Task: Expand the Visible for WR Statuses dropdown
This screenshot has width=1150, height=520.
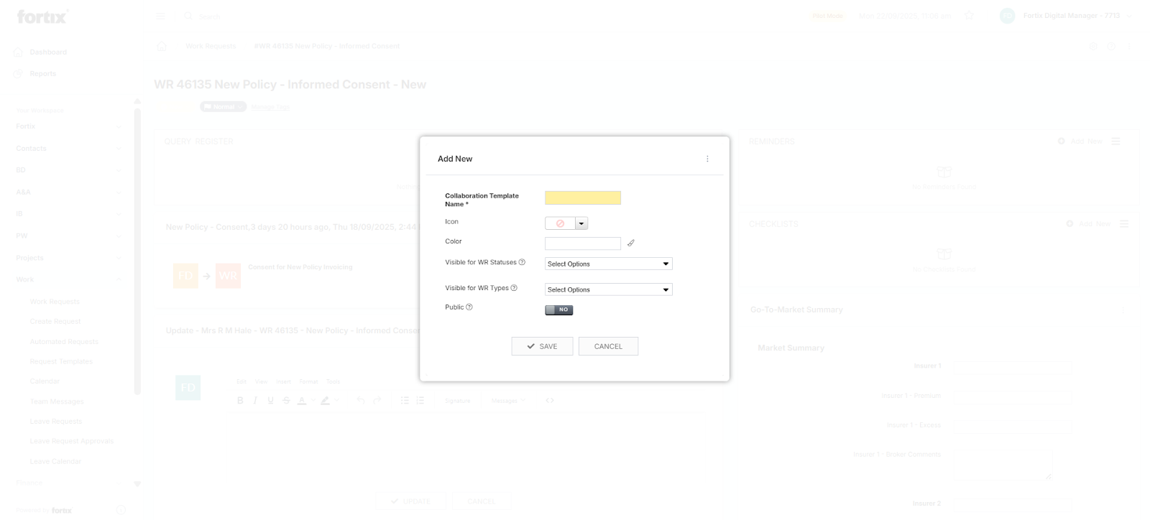Action: 608,264
